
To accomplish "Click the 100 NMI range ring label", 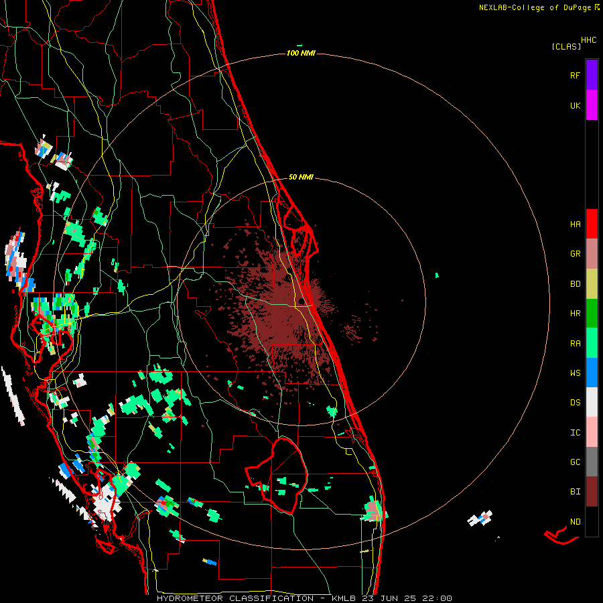I will [301, 53].
